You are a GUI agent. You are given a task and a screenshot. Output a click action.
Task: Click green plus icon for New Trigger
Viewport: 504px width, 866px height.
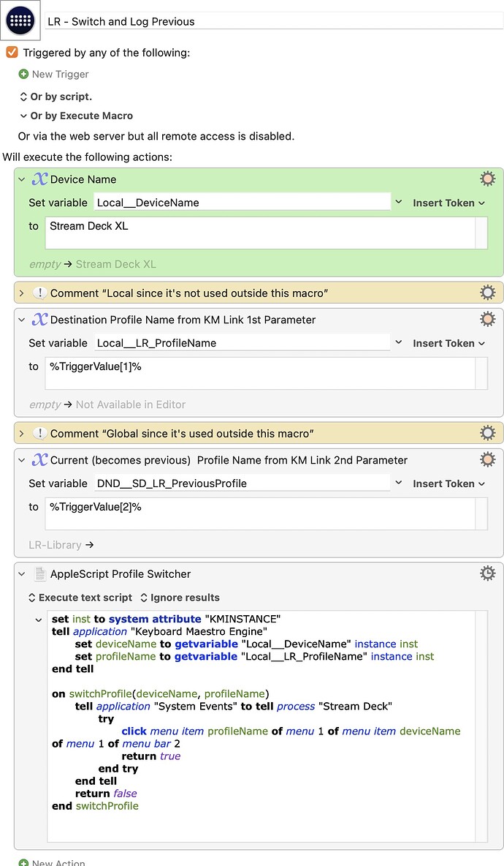coord(23,74)
